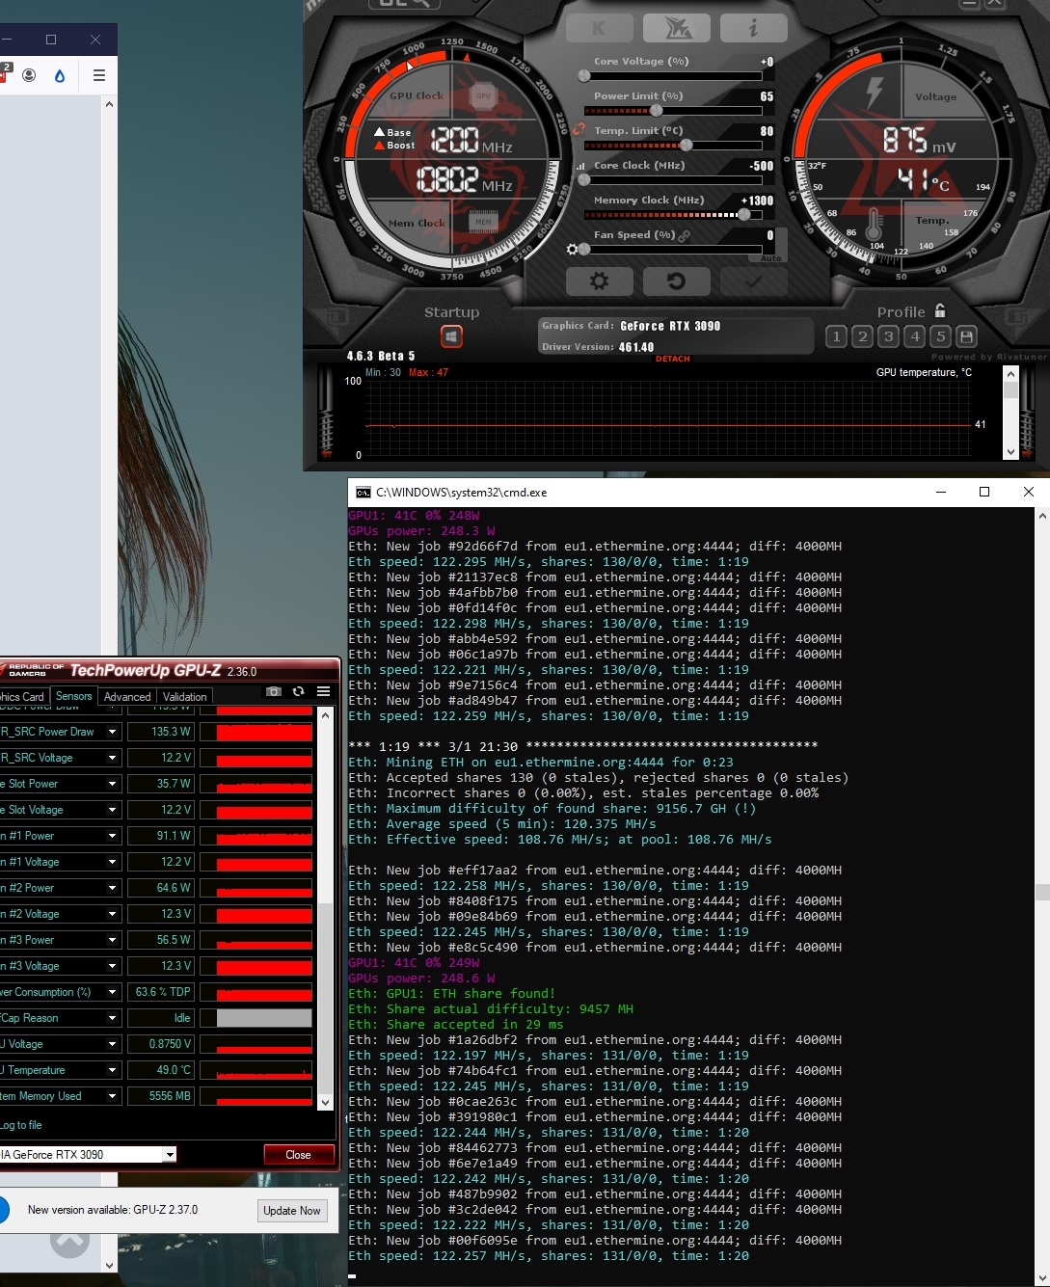Load Afterburner profile slot 4
This screenshot has height=1287, width=1050.
tap(915, 336)
